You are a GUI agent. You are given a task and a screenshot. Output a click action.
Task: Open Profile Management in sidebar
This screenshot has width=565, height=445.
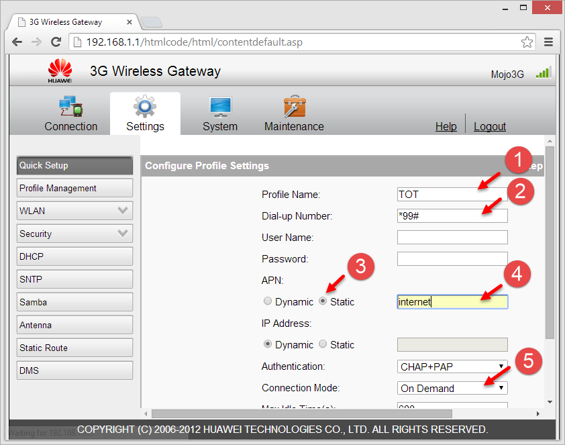(74, 188)
